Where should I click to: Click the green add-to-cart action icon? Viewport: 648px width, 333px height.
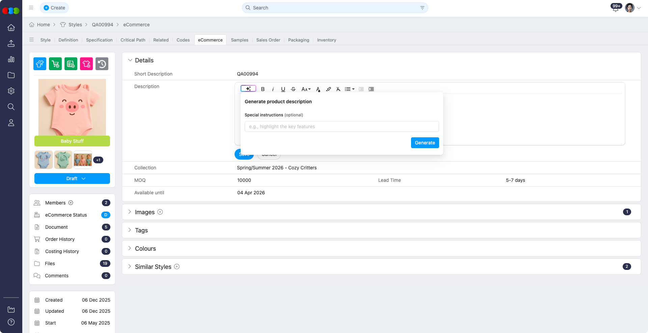[55, 63]
